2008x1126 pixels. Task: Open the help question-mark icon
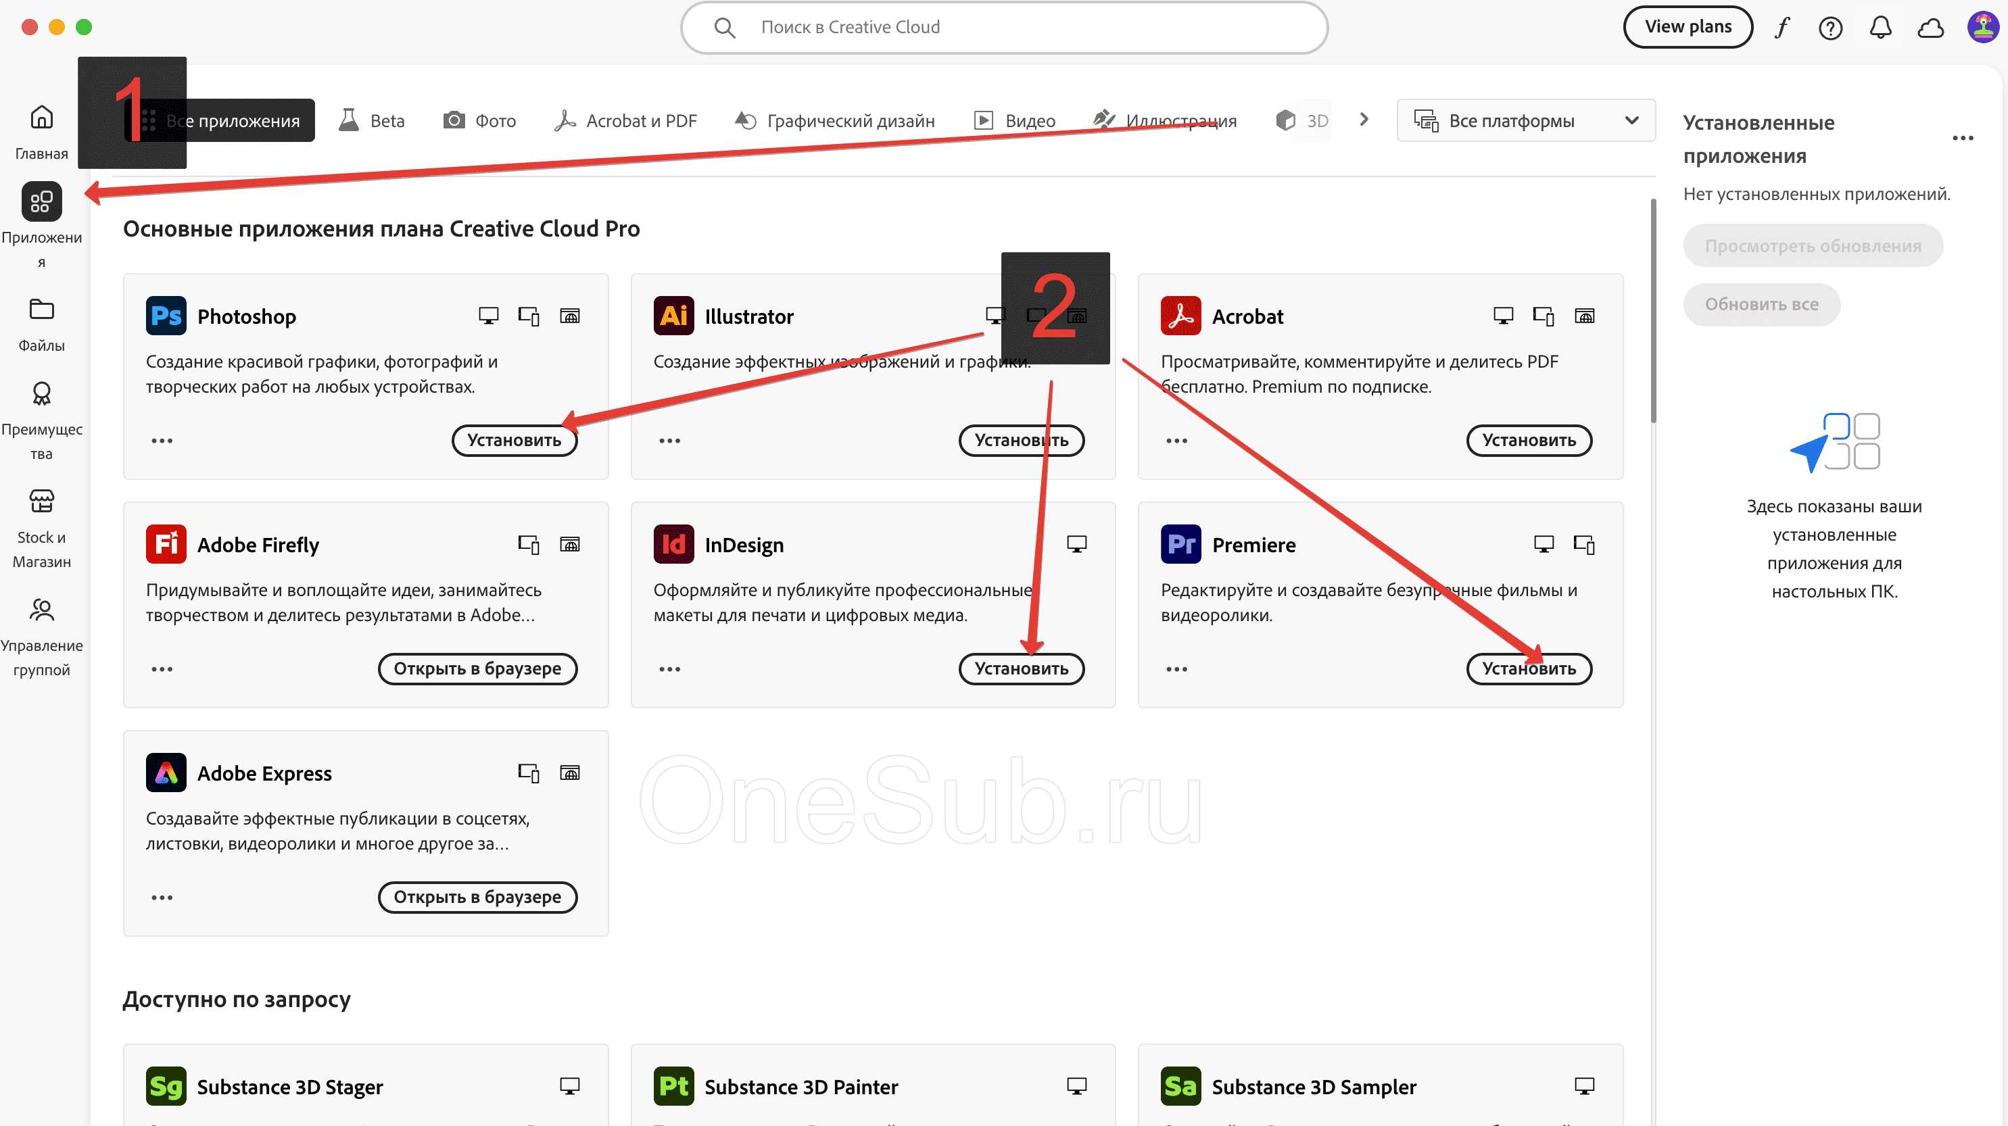click(1830, 26)
